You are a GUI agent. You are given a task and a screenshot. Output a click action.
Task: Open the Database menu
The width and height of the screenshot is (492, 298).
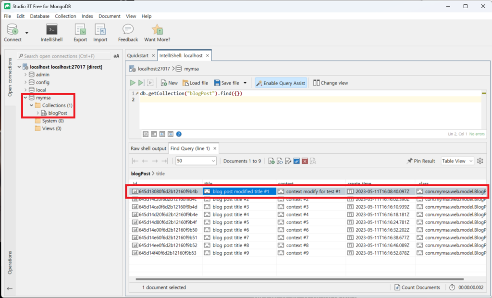point(39,16)
